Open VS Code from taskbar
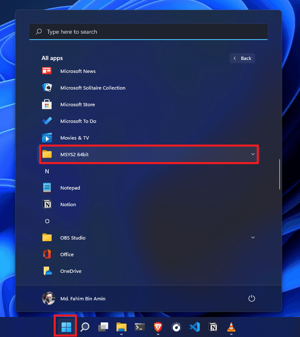 pos(195,327)
